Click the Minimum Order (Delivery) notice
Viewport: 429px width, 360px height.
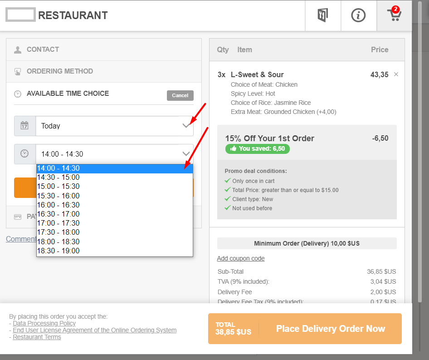click(x=307, y=243)
